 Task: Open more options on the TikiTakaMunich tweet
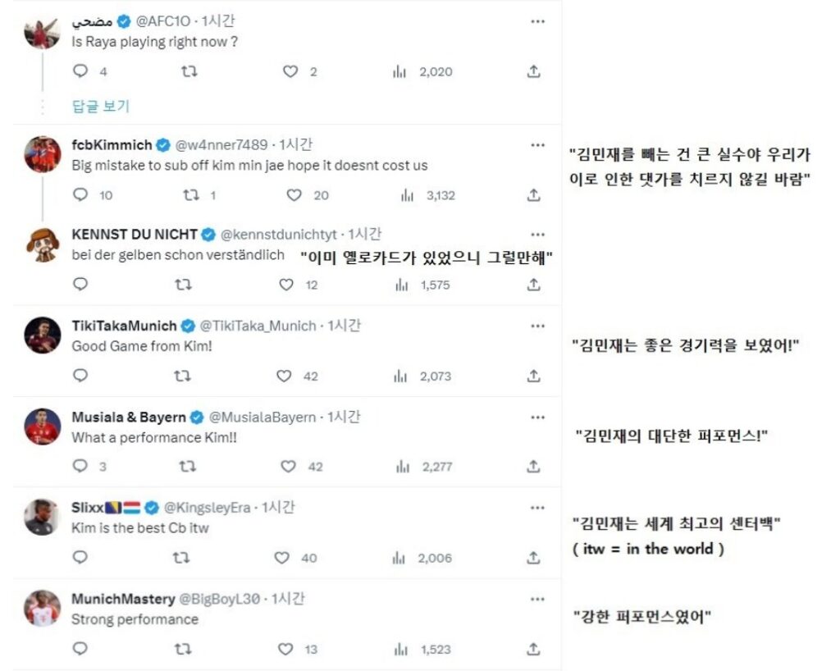pos(537,326)
